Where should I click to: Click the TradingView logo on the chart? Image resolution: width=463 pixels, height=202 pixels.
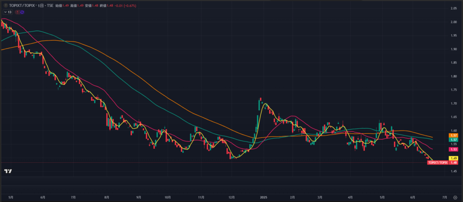[8, 171]
